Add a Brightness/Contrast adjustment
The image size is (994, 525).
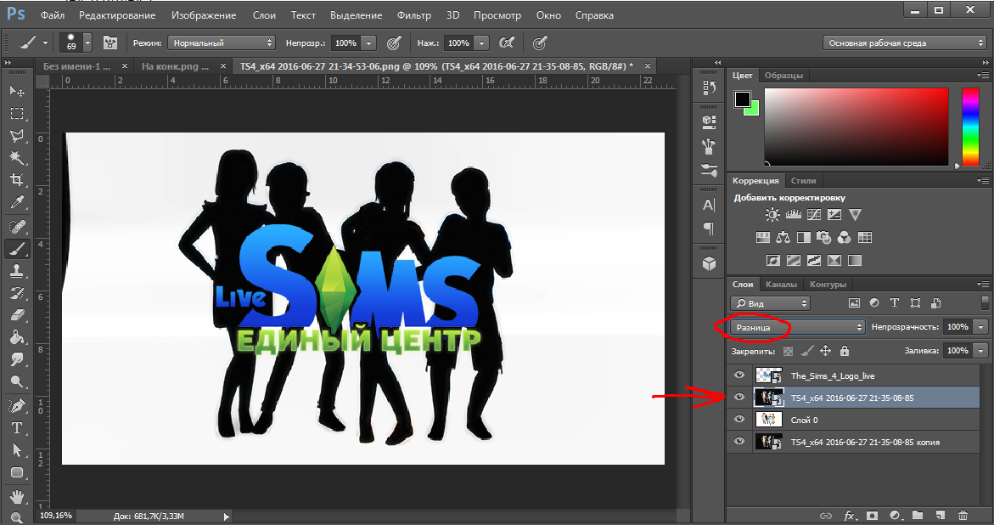[x=772, y=215]
